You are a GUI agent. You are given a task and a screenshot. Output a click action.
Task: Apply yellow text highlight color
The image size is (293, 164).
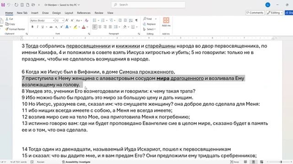click(x=75, y=27)
